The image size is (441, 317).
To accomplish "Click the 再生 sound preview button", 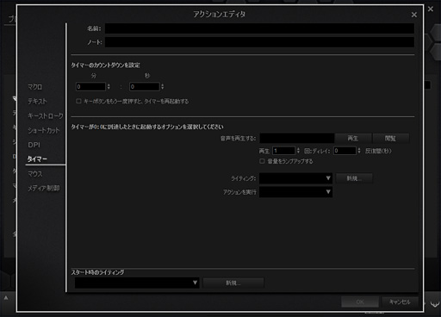I will click(x=353, y=139).
